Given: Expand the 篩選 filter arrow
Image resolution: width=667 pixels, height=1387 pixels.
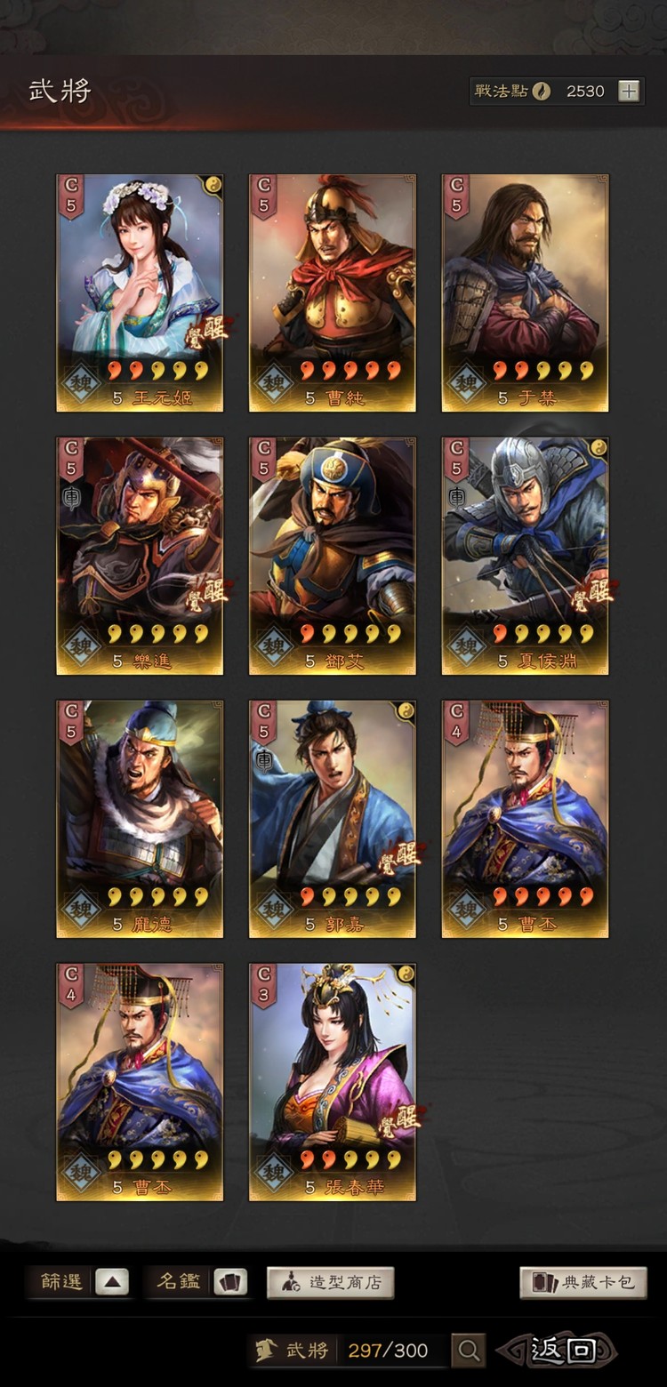Looking at the screenshot, I should click(x=112, y=1282).
